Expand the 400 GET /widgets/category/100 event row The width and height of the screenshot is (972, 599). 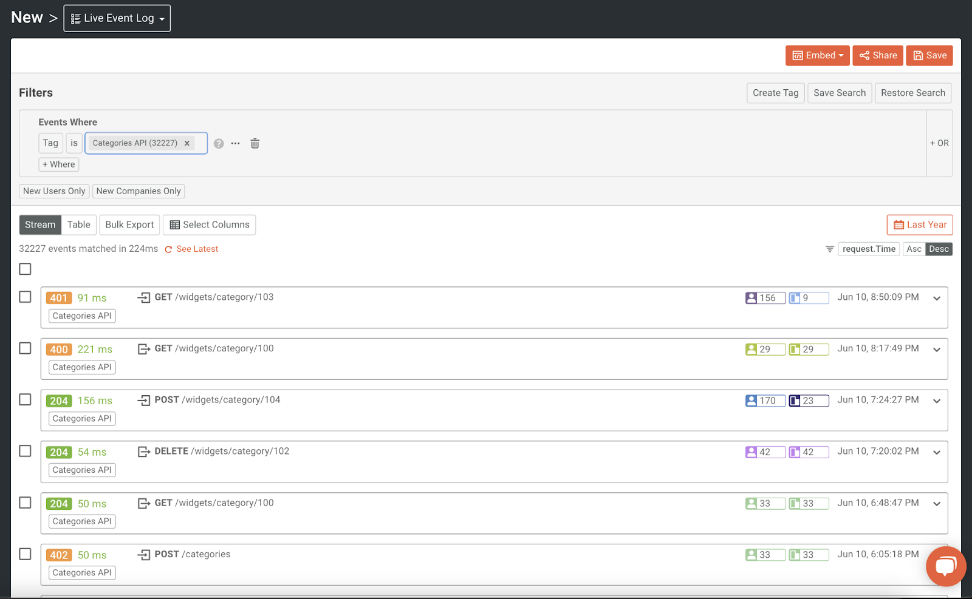click(936, 349)
